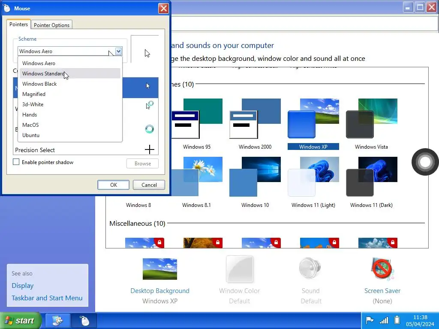
Task: Click the round assistive touch button
Action: (425, 162)
